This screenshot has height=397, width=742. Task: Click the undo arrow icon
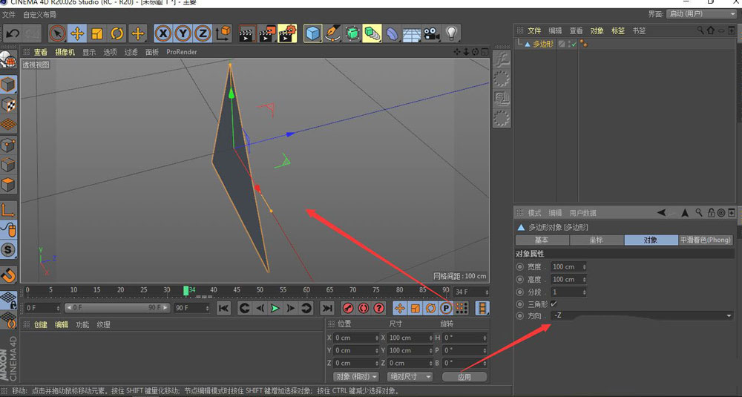(x=13, y=33)
